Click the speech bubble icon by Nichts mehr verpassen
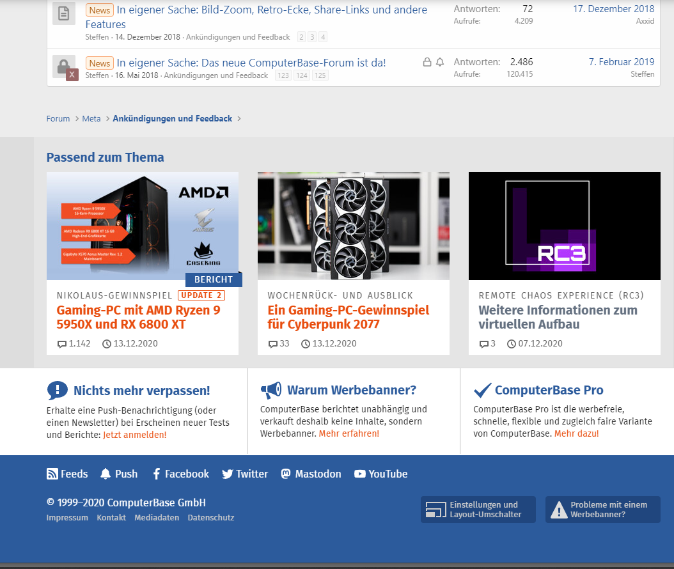Viewport: 674px width, 569px height. pos(57,390)
